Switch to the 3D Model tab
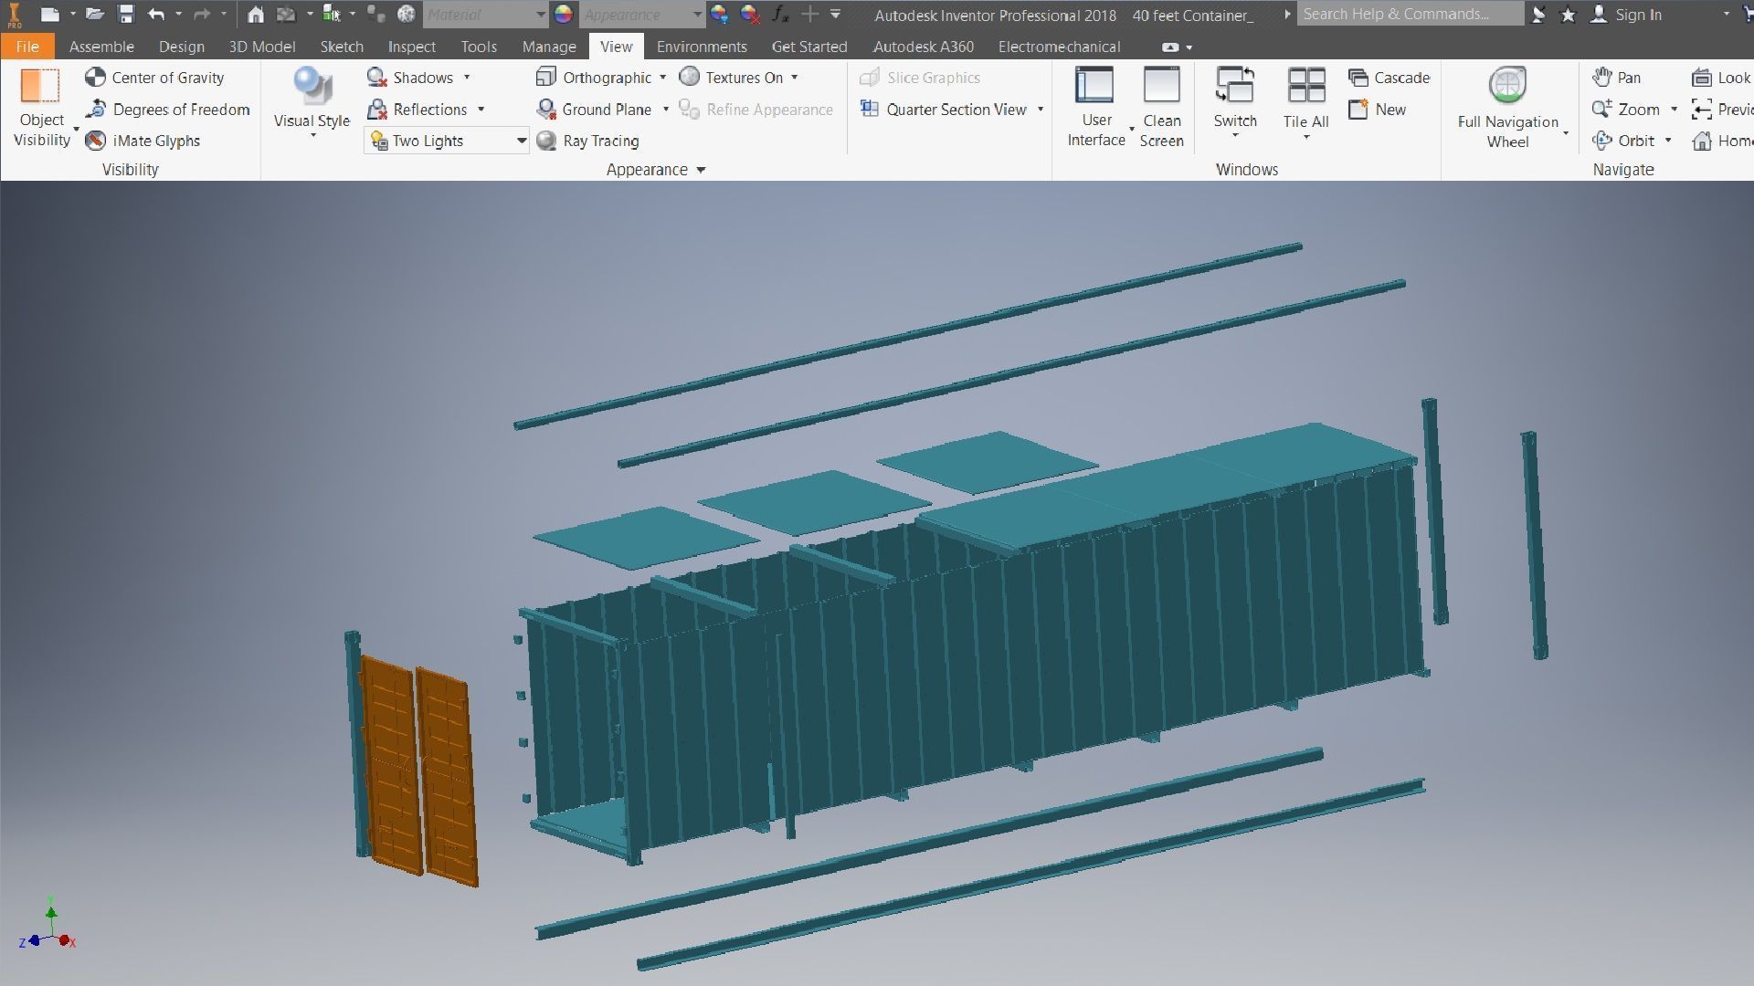 click(261, 47)
